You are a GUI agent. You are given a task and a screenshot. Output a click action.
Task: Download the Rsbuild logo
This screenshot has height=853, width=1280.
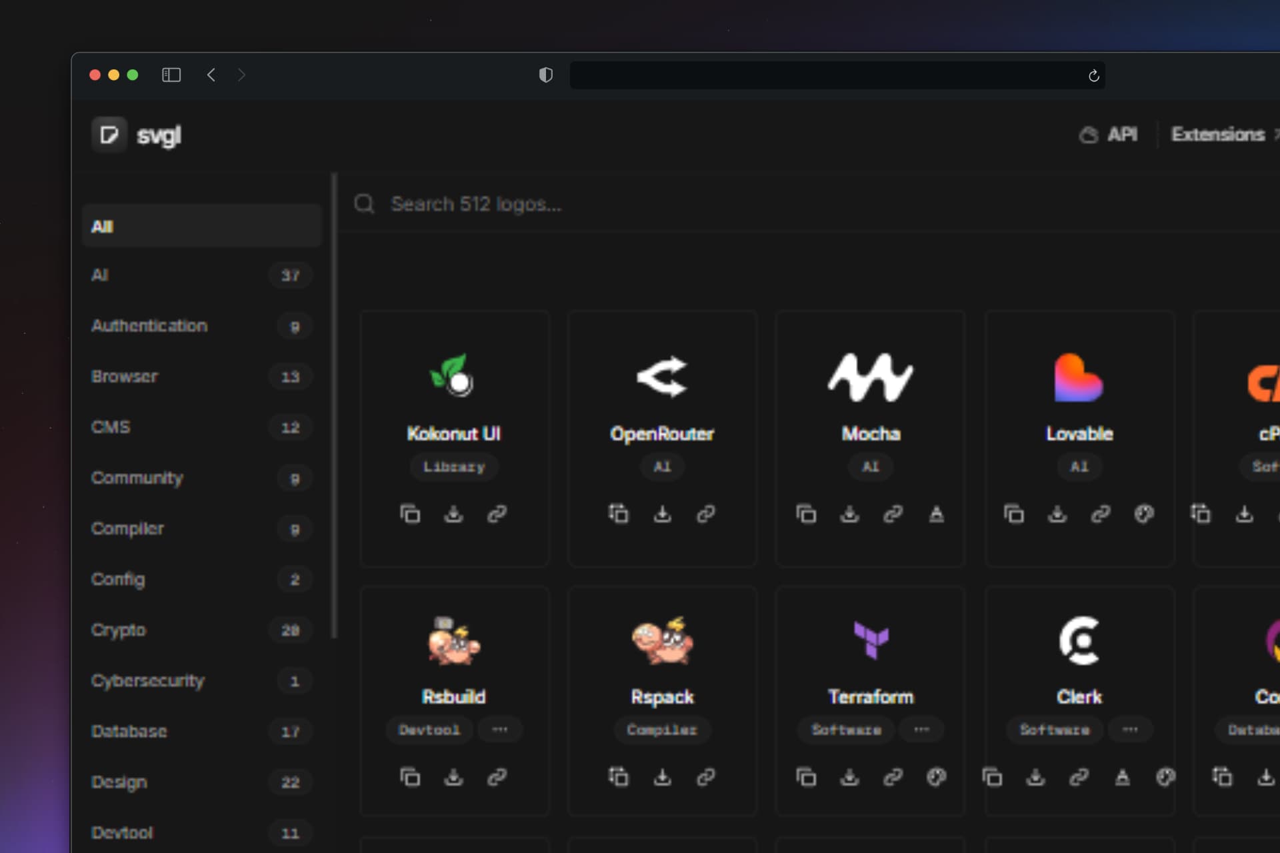(453, 777)
